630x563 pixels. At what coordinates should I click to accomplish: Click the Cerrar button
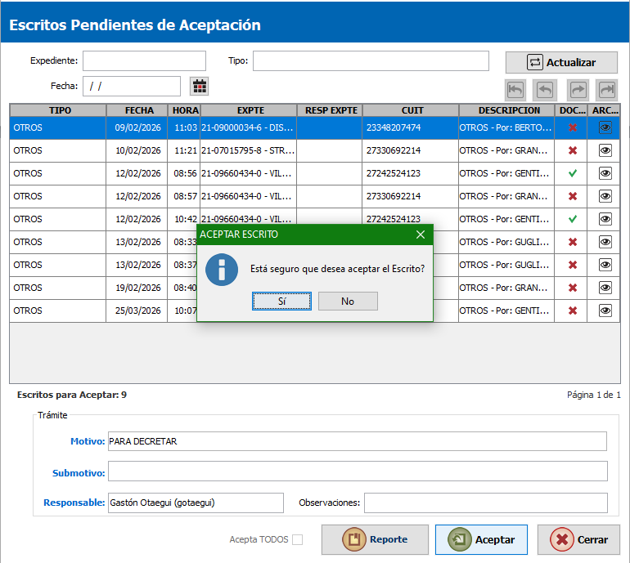(578, 540)
